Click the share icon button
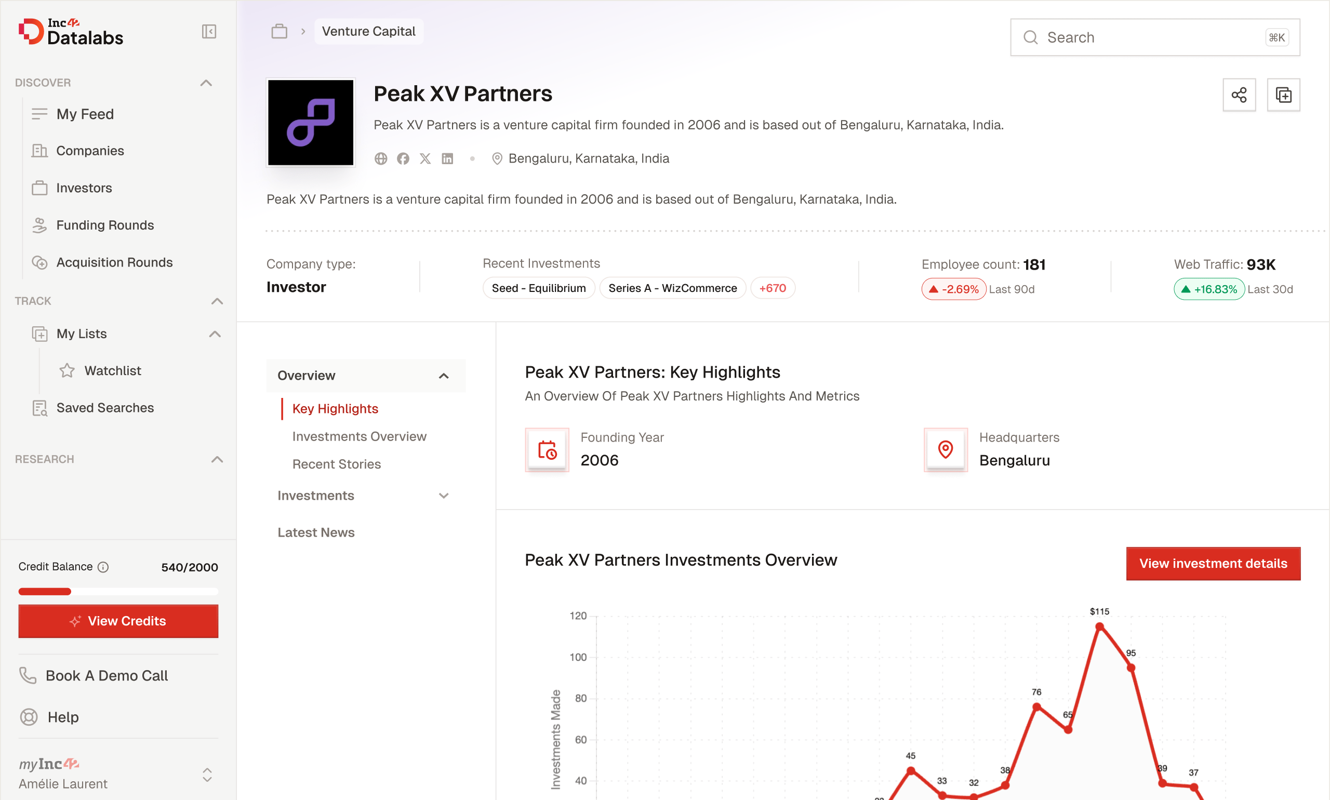Screen dimensions: 1330x800 tap(1239, 95)
